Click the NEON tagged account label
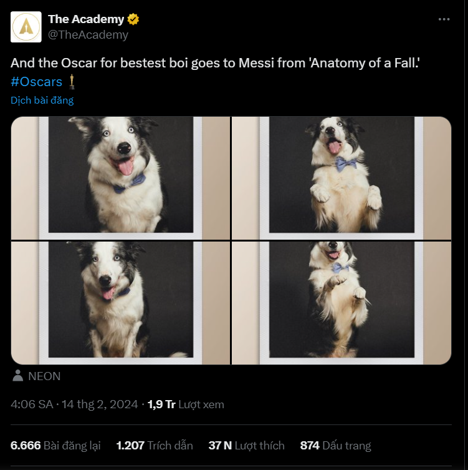This screenshot has width=468, height=470. tap(44, 376)
